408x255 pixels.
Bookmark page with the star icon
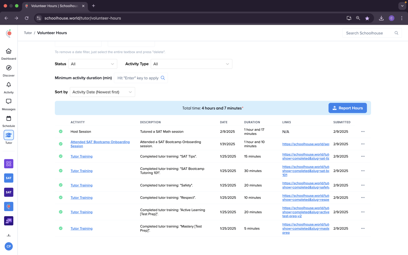pos(367,18)
